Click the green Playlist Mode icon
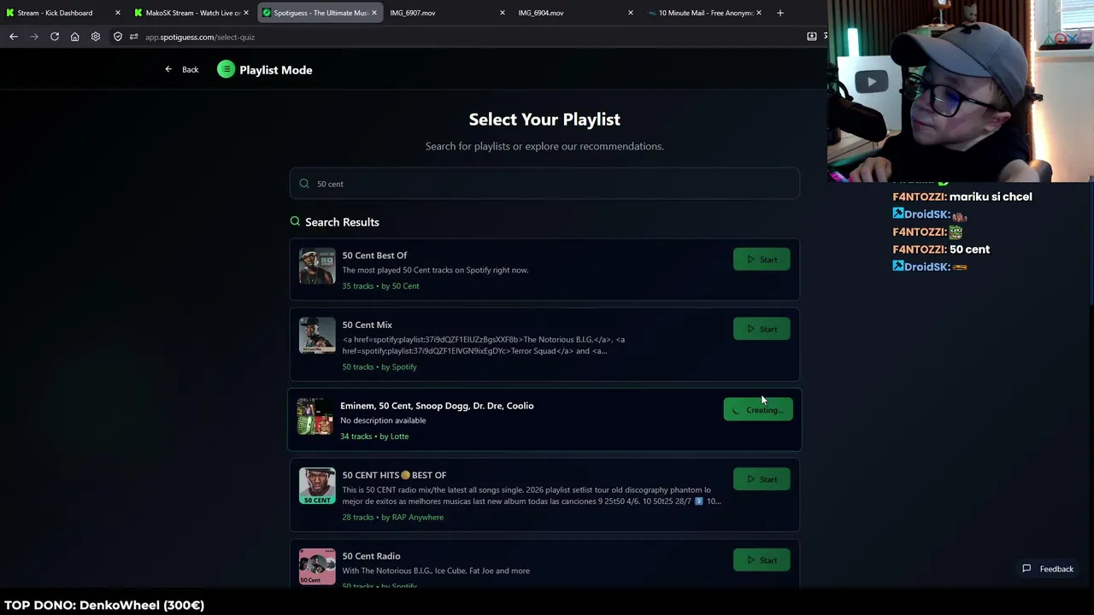 point(226,70)
